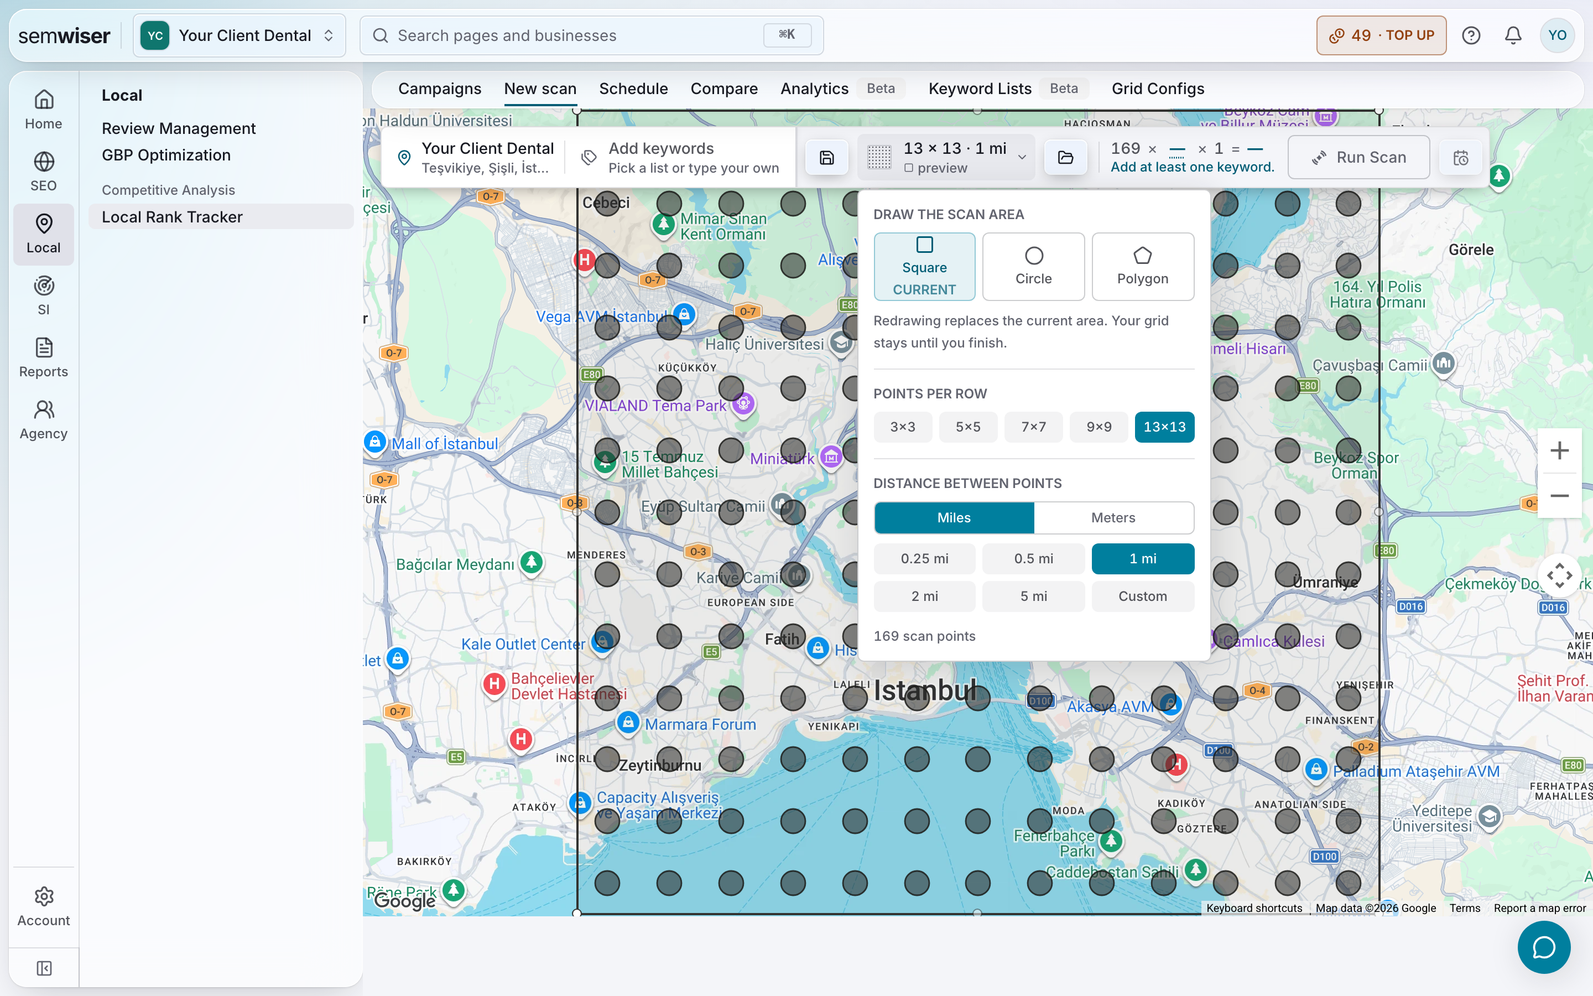
Task: Switch distance units to Miles
Action: 954,518
